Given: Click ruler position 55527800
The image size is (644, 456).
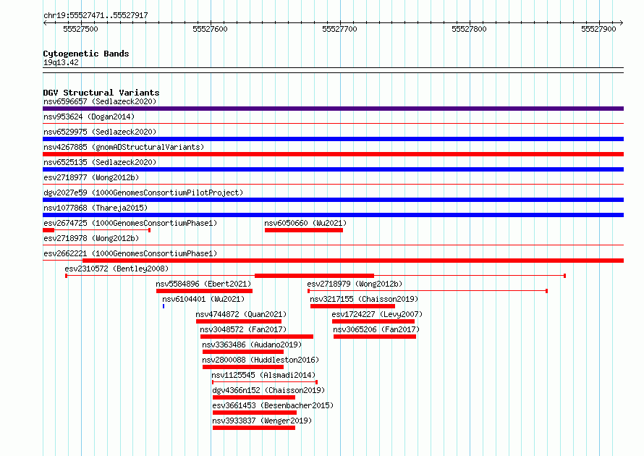Looking at the screenshot, I should [469, 29].
